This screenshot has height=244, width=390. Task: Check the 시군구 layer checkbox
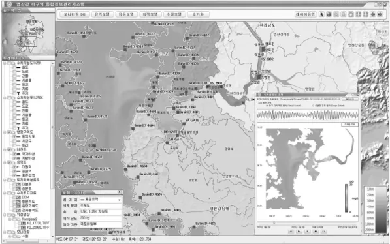pyautogui.click(x=14, y=141)
